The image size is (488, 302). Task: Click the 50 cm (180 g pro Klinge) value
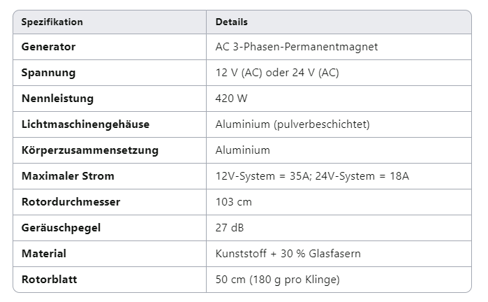(278, 280)
